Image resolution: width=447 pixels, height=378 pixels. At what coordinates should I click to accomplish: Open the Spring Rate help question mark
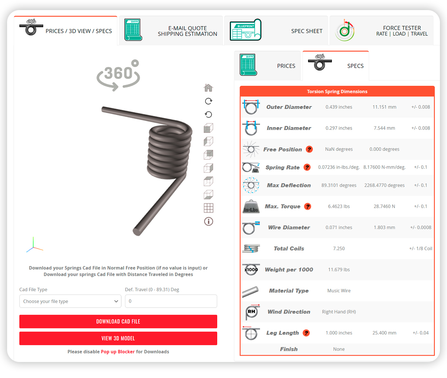(x=307, y=167)
